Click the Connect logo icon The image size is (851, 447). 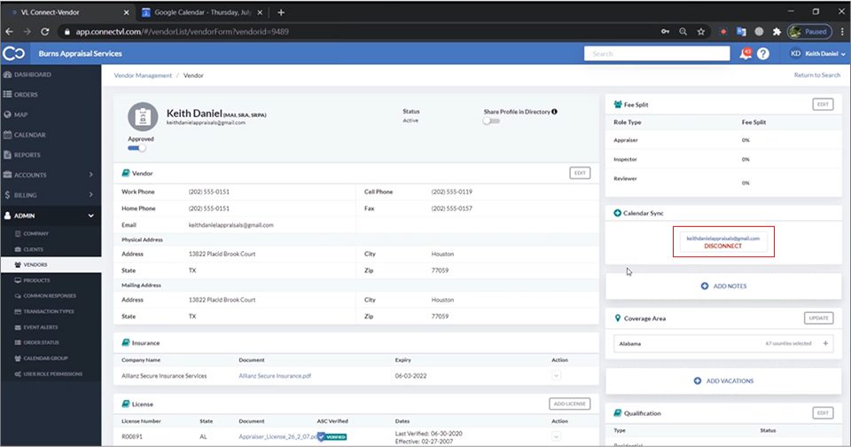tap(13, 53)
